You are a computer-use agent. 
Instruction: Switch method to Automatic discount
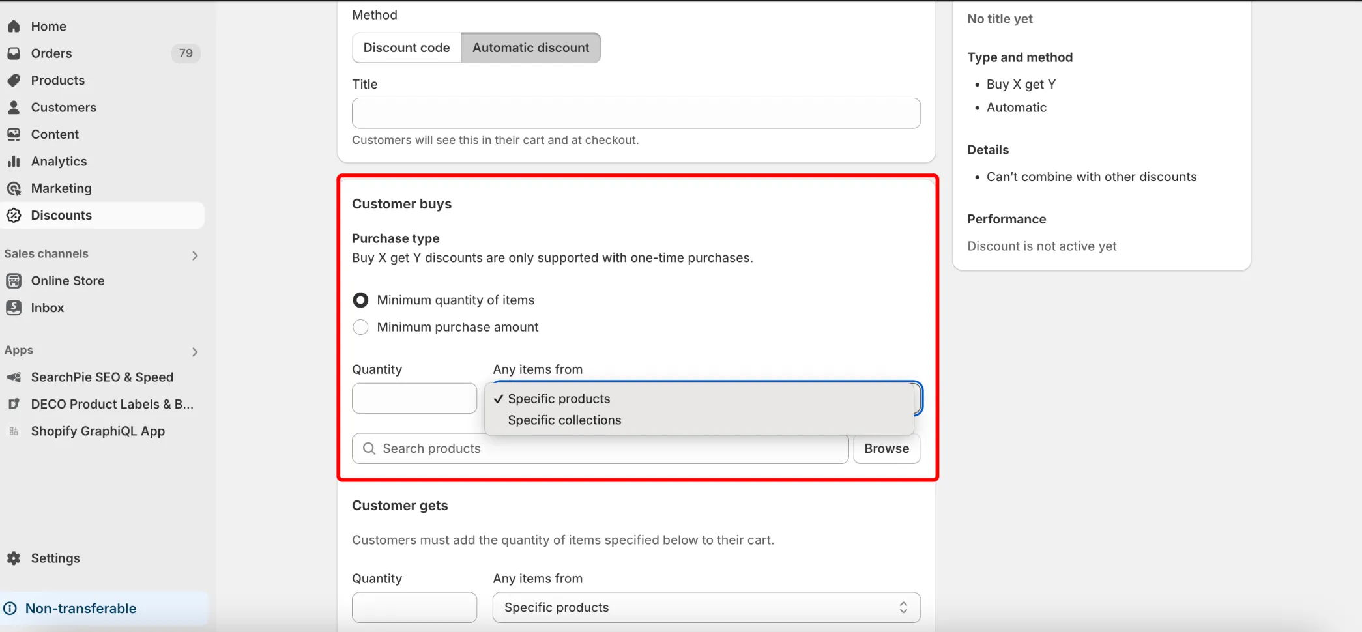click(x=530, y=48)
